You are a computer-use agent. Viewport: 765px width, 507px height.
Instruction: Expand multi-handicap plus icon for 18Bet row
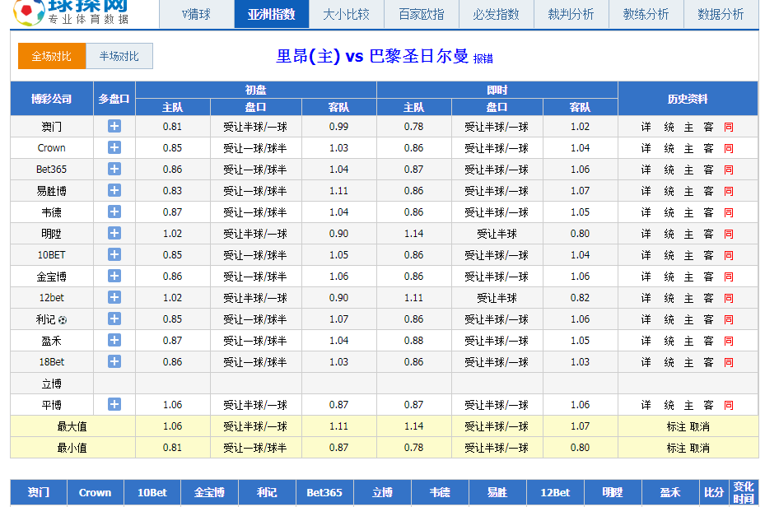point(114,361)
